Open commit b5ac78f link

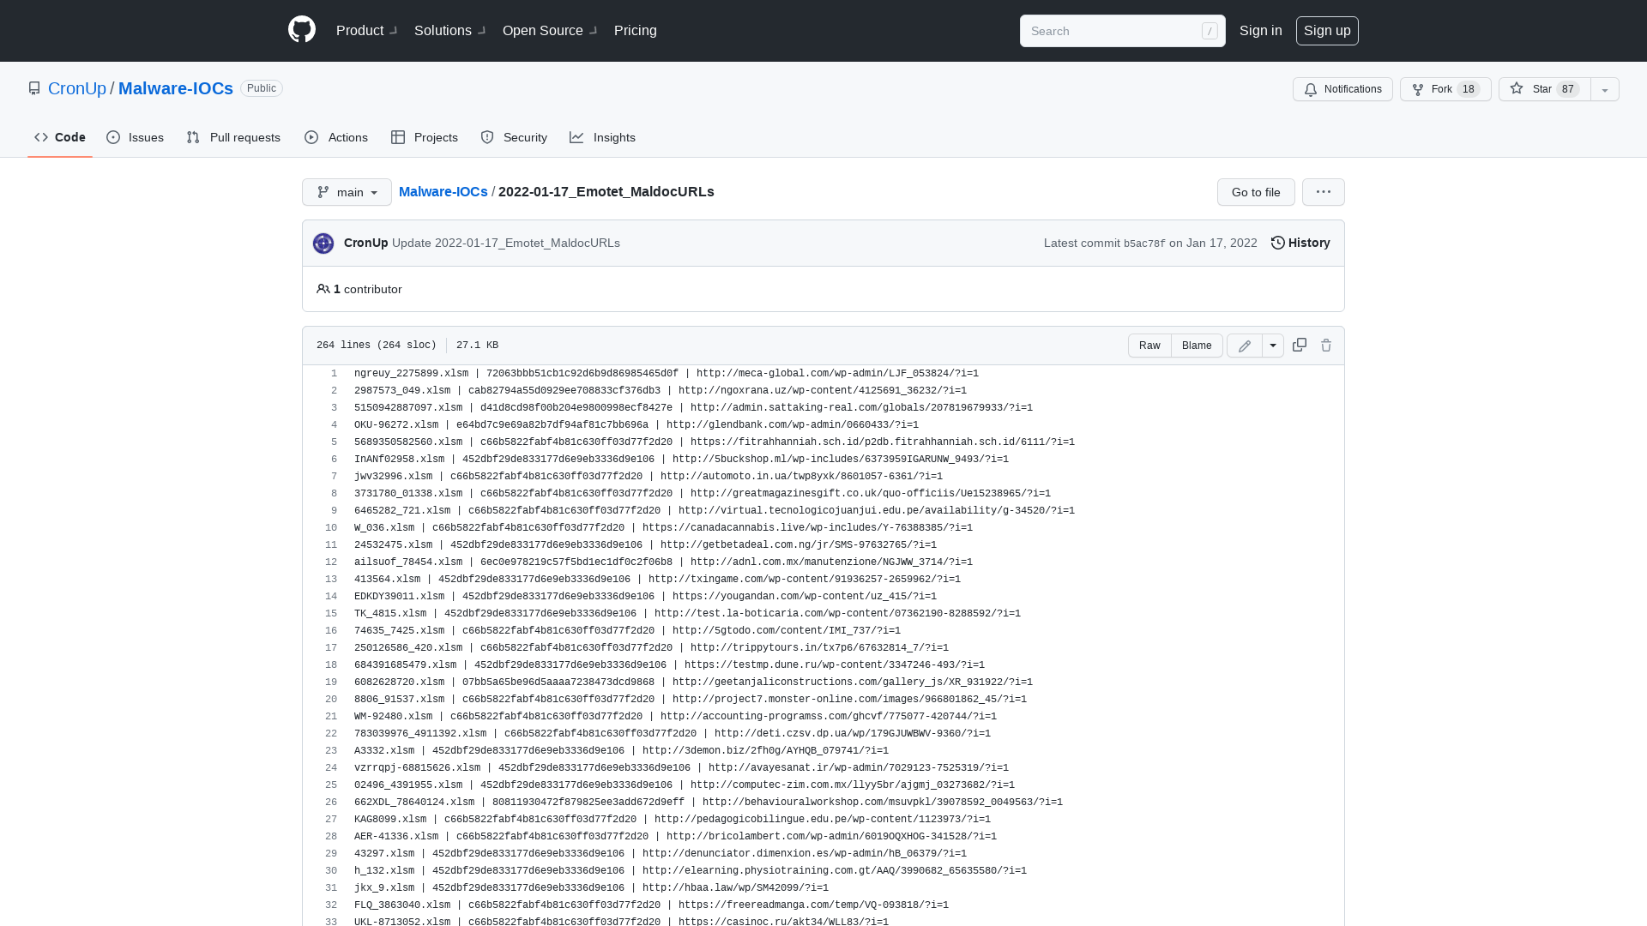tap(1144, 244)
